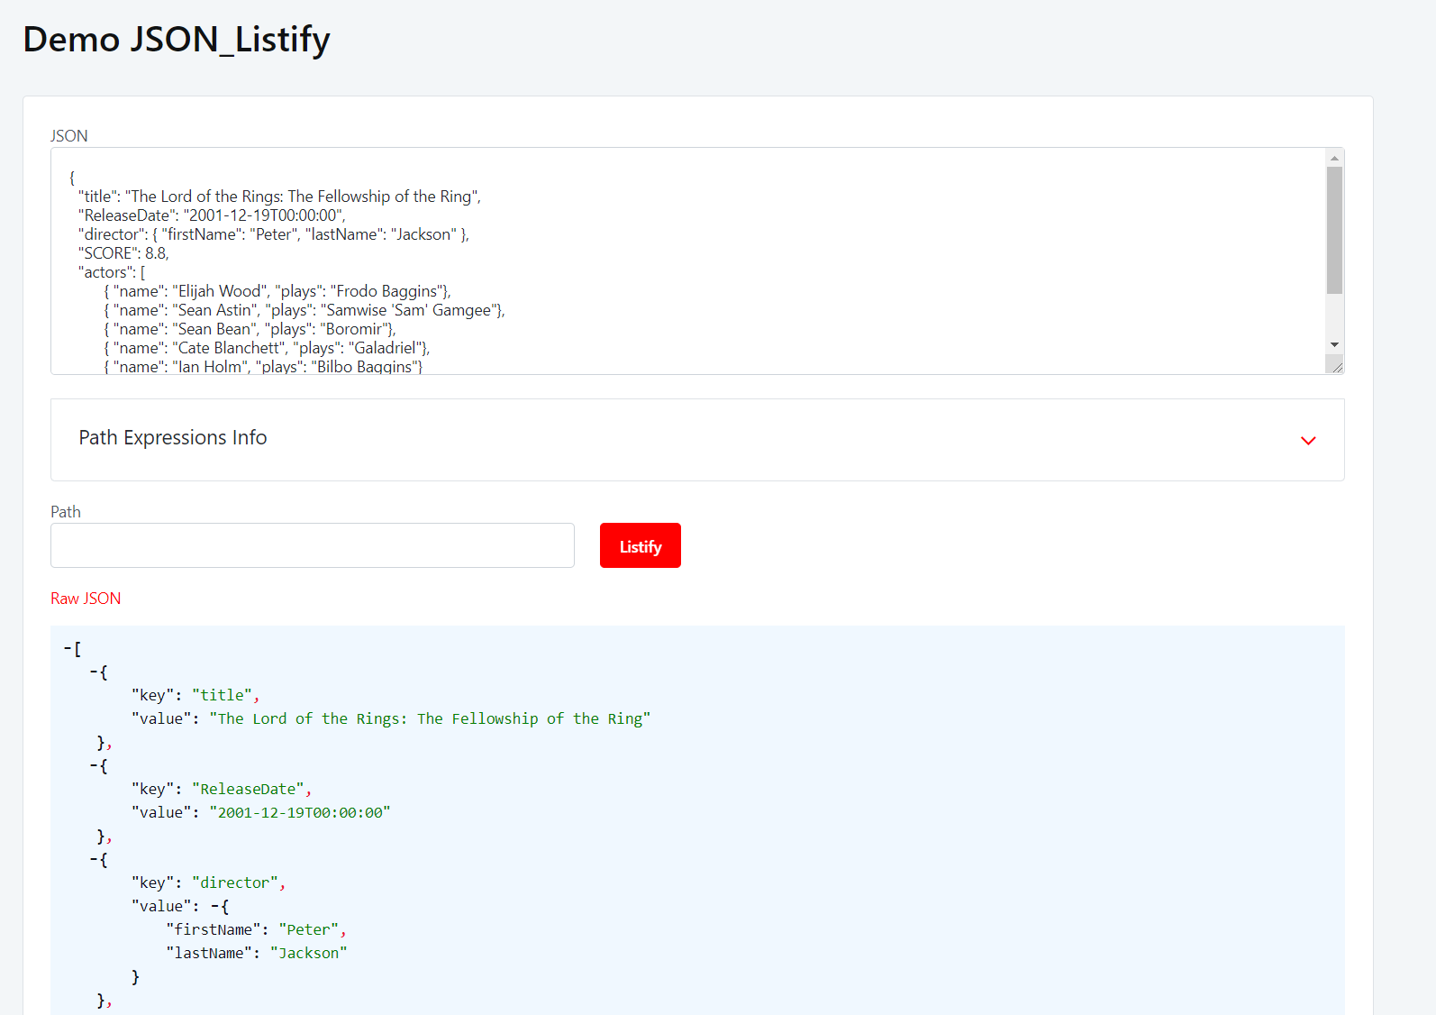
Task: Click the Path Expressions Info heading text
Action: [173, 438]
